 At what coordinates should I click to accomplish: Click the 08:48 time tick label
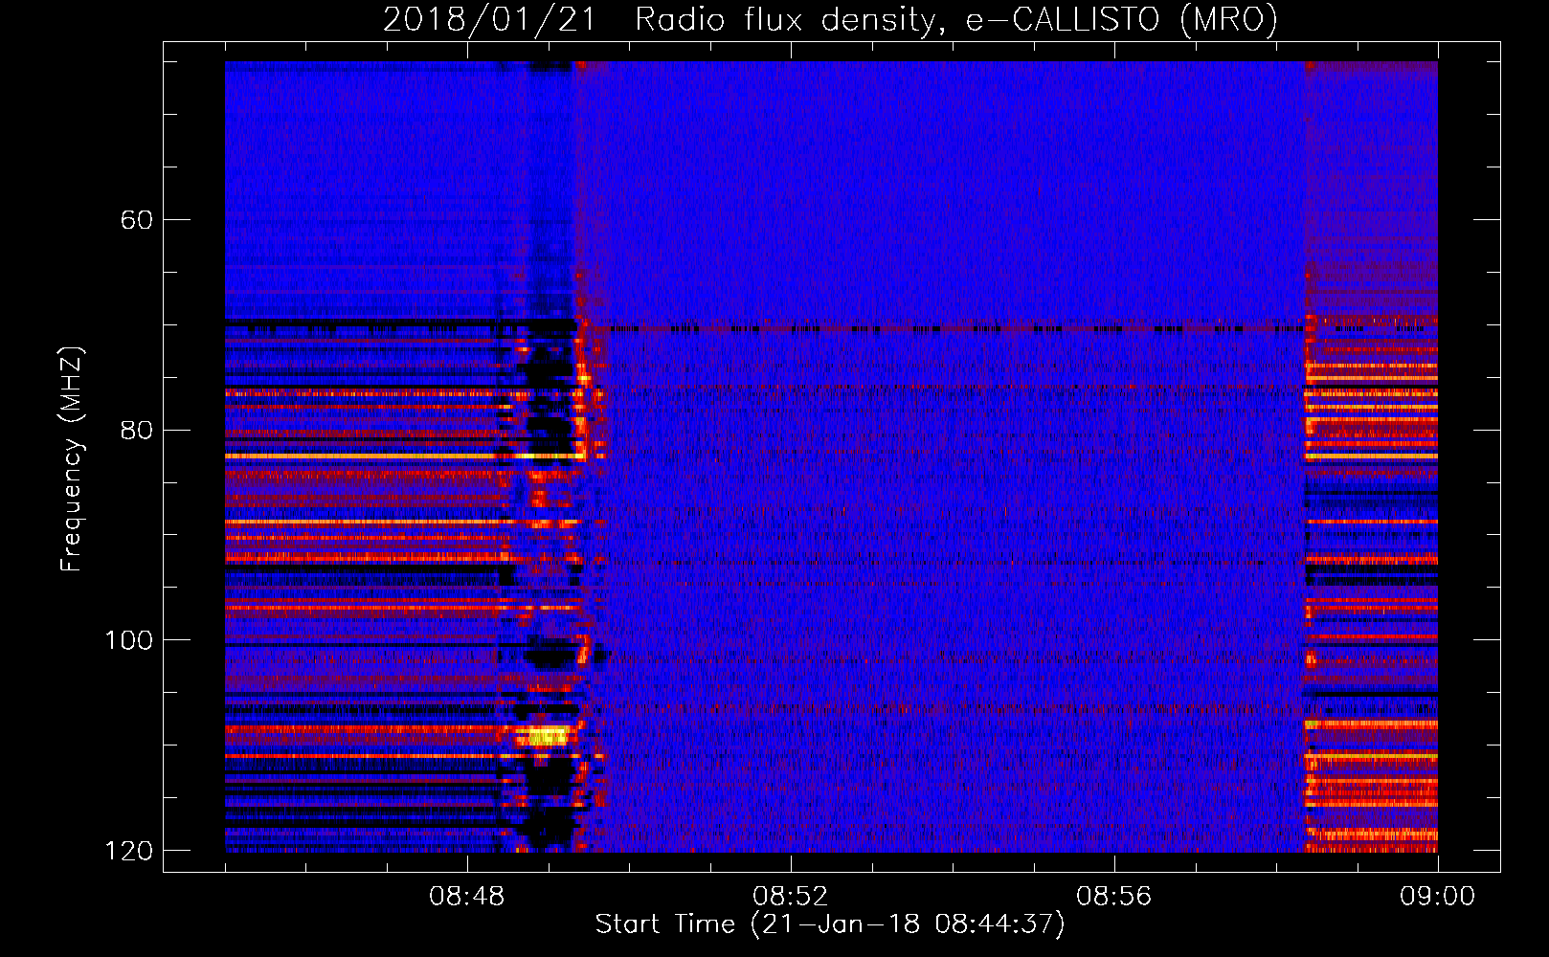click(x=467, y=897)
